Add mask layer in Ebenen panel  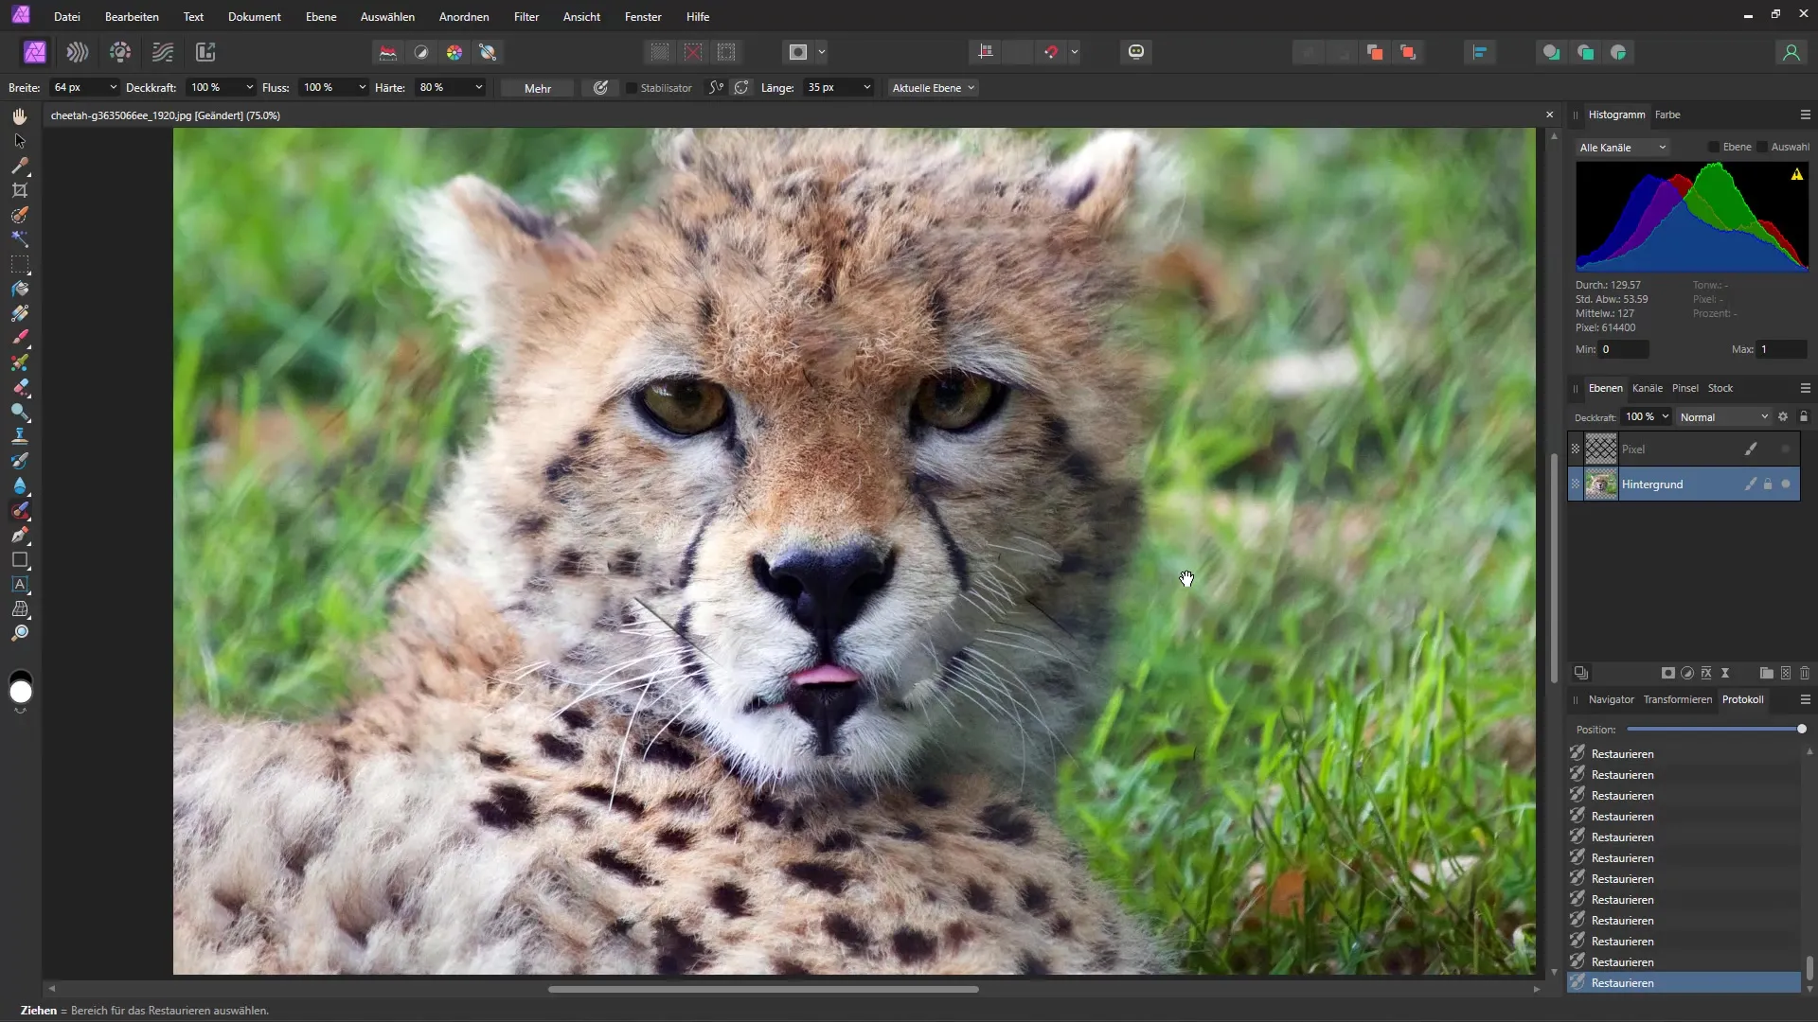[x=1668, y=673]
